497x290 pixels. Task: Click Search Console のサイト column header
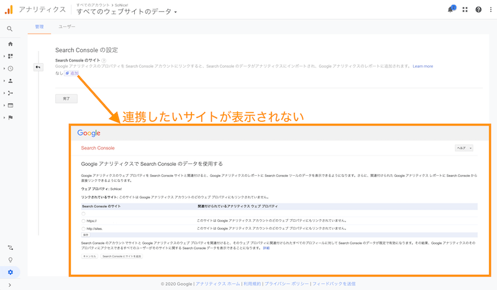pos(101,206)
